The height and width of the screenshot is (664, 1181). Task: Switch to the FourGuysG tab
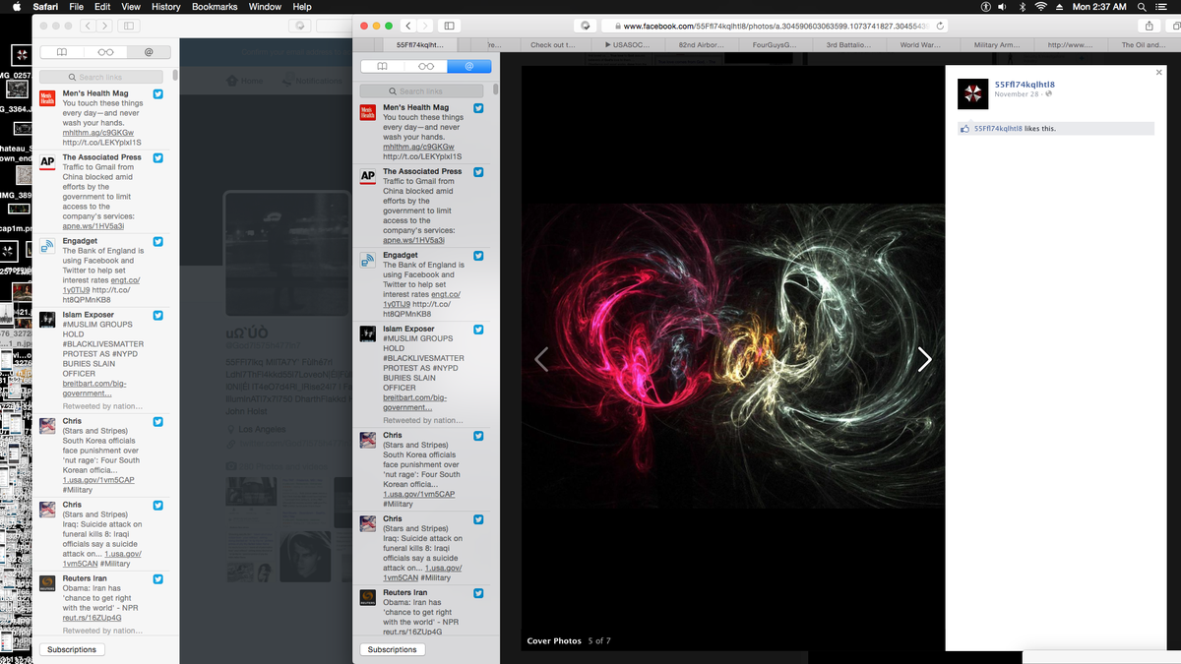pos(775,45)
